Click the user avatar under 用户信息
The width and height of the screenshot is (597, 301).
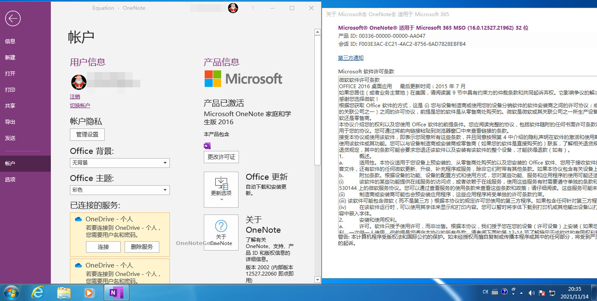[x=78, y=81]
